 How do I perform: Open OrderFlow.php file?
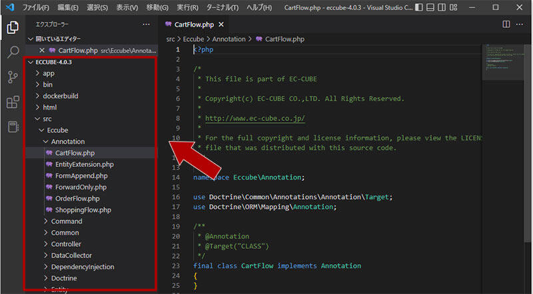pyautogui.click(x=77, y=198)
